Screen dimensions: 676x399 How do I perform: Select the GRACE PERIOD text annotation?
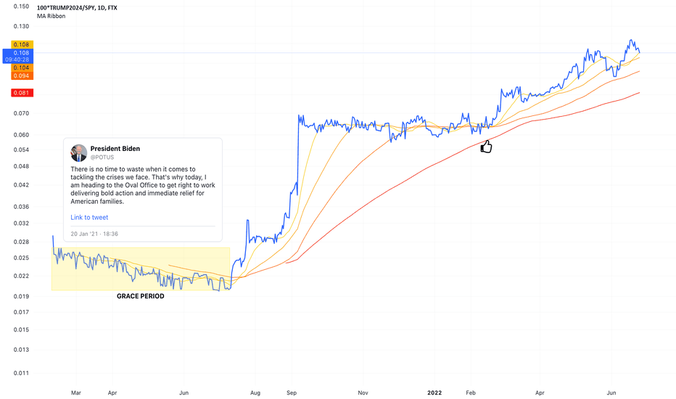[x=141, y=296]
